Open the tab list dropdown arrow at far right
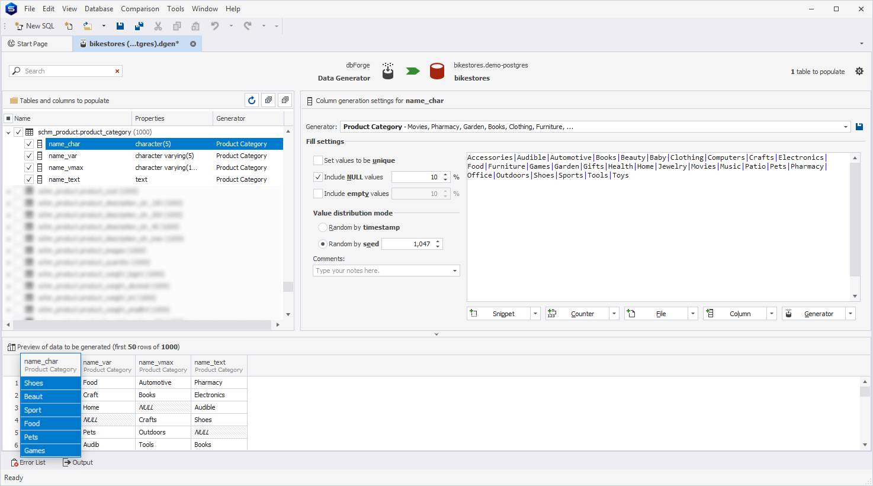Image resolution: width=873 pixels, height=486 pixels. (861, 44)
